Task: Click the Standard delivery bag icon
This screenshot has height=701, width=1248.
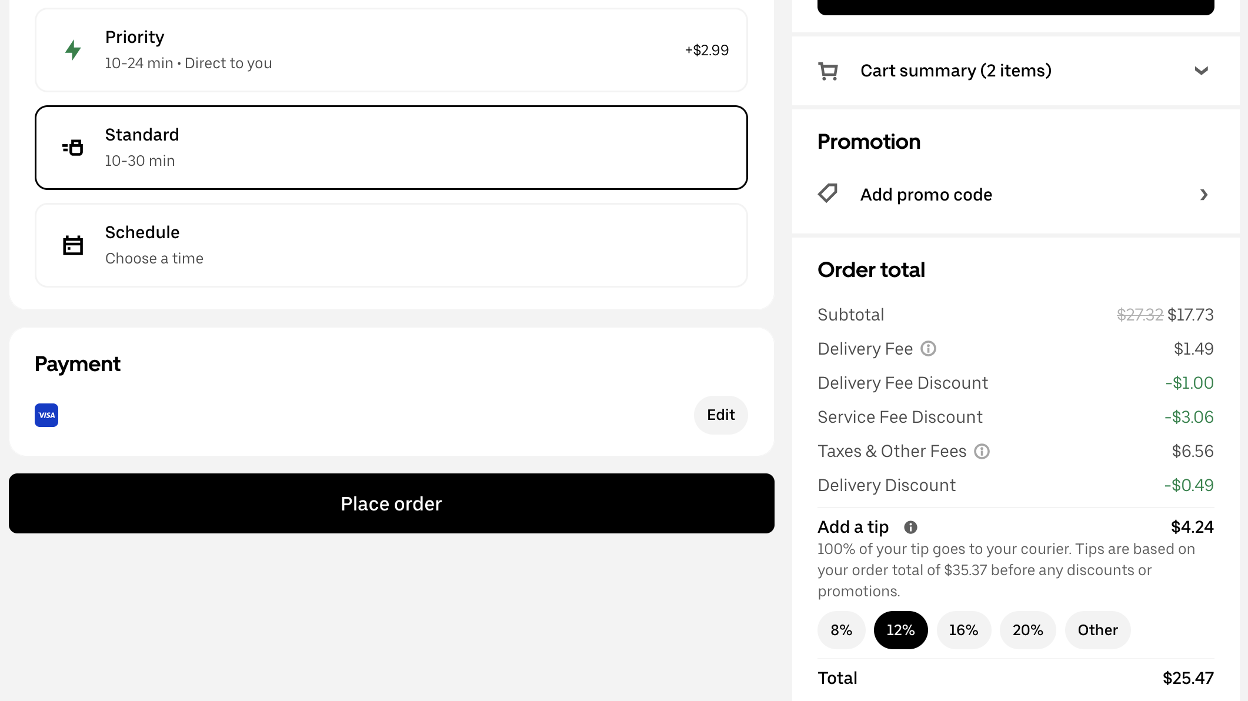Action: pyautogui.click(x=73, y=148)
